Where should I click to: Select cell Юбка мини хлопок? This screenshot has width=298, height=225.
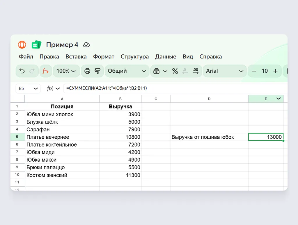62,114
